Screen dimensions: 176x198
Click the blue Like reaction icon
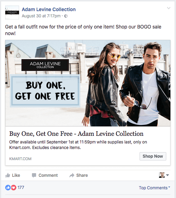tap(8, 188)
